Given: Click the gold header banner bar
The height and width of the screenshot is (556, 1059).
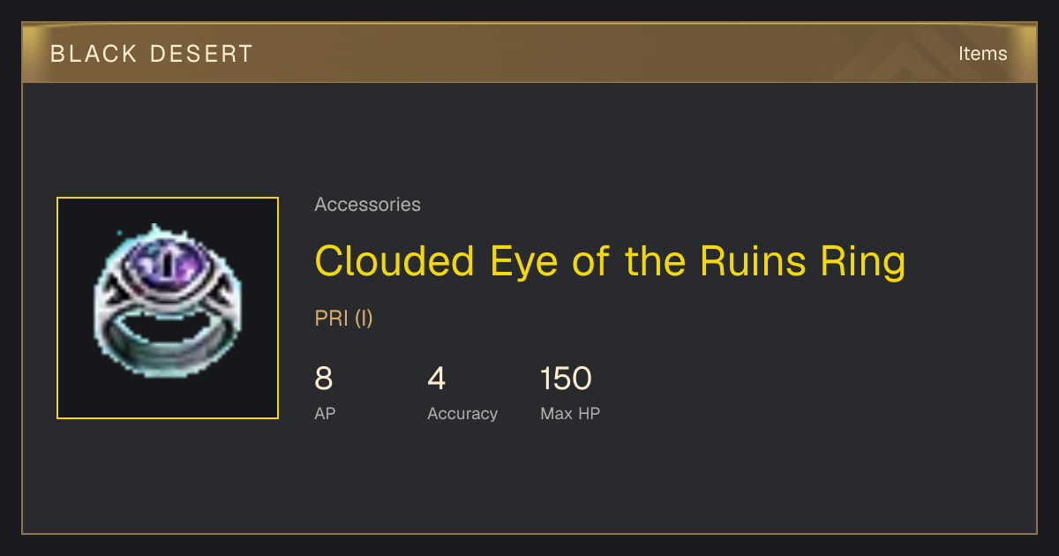Looking at the screenshot, I should 529,54.
